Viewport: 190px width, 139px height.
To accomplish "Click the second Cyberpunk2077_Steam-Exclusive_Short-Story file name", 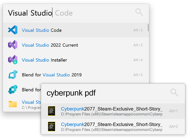I will 111,125.
